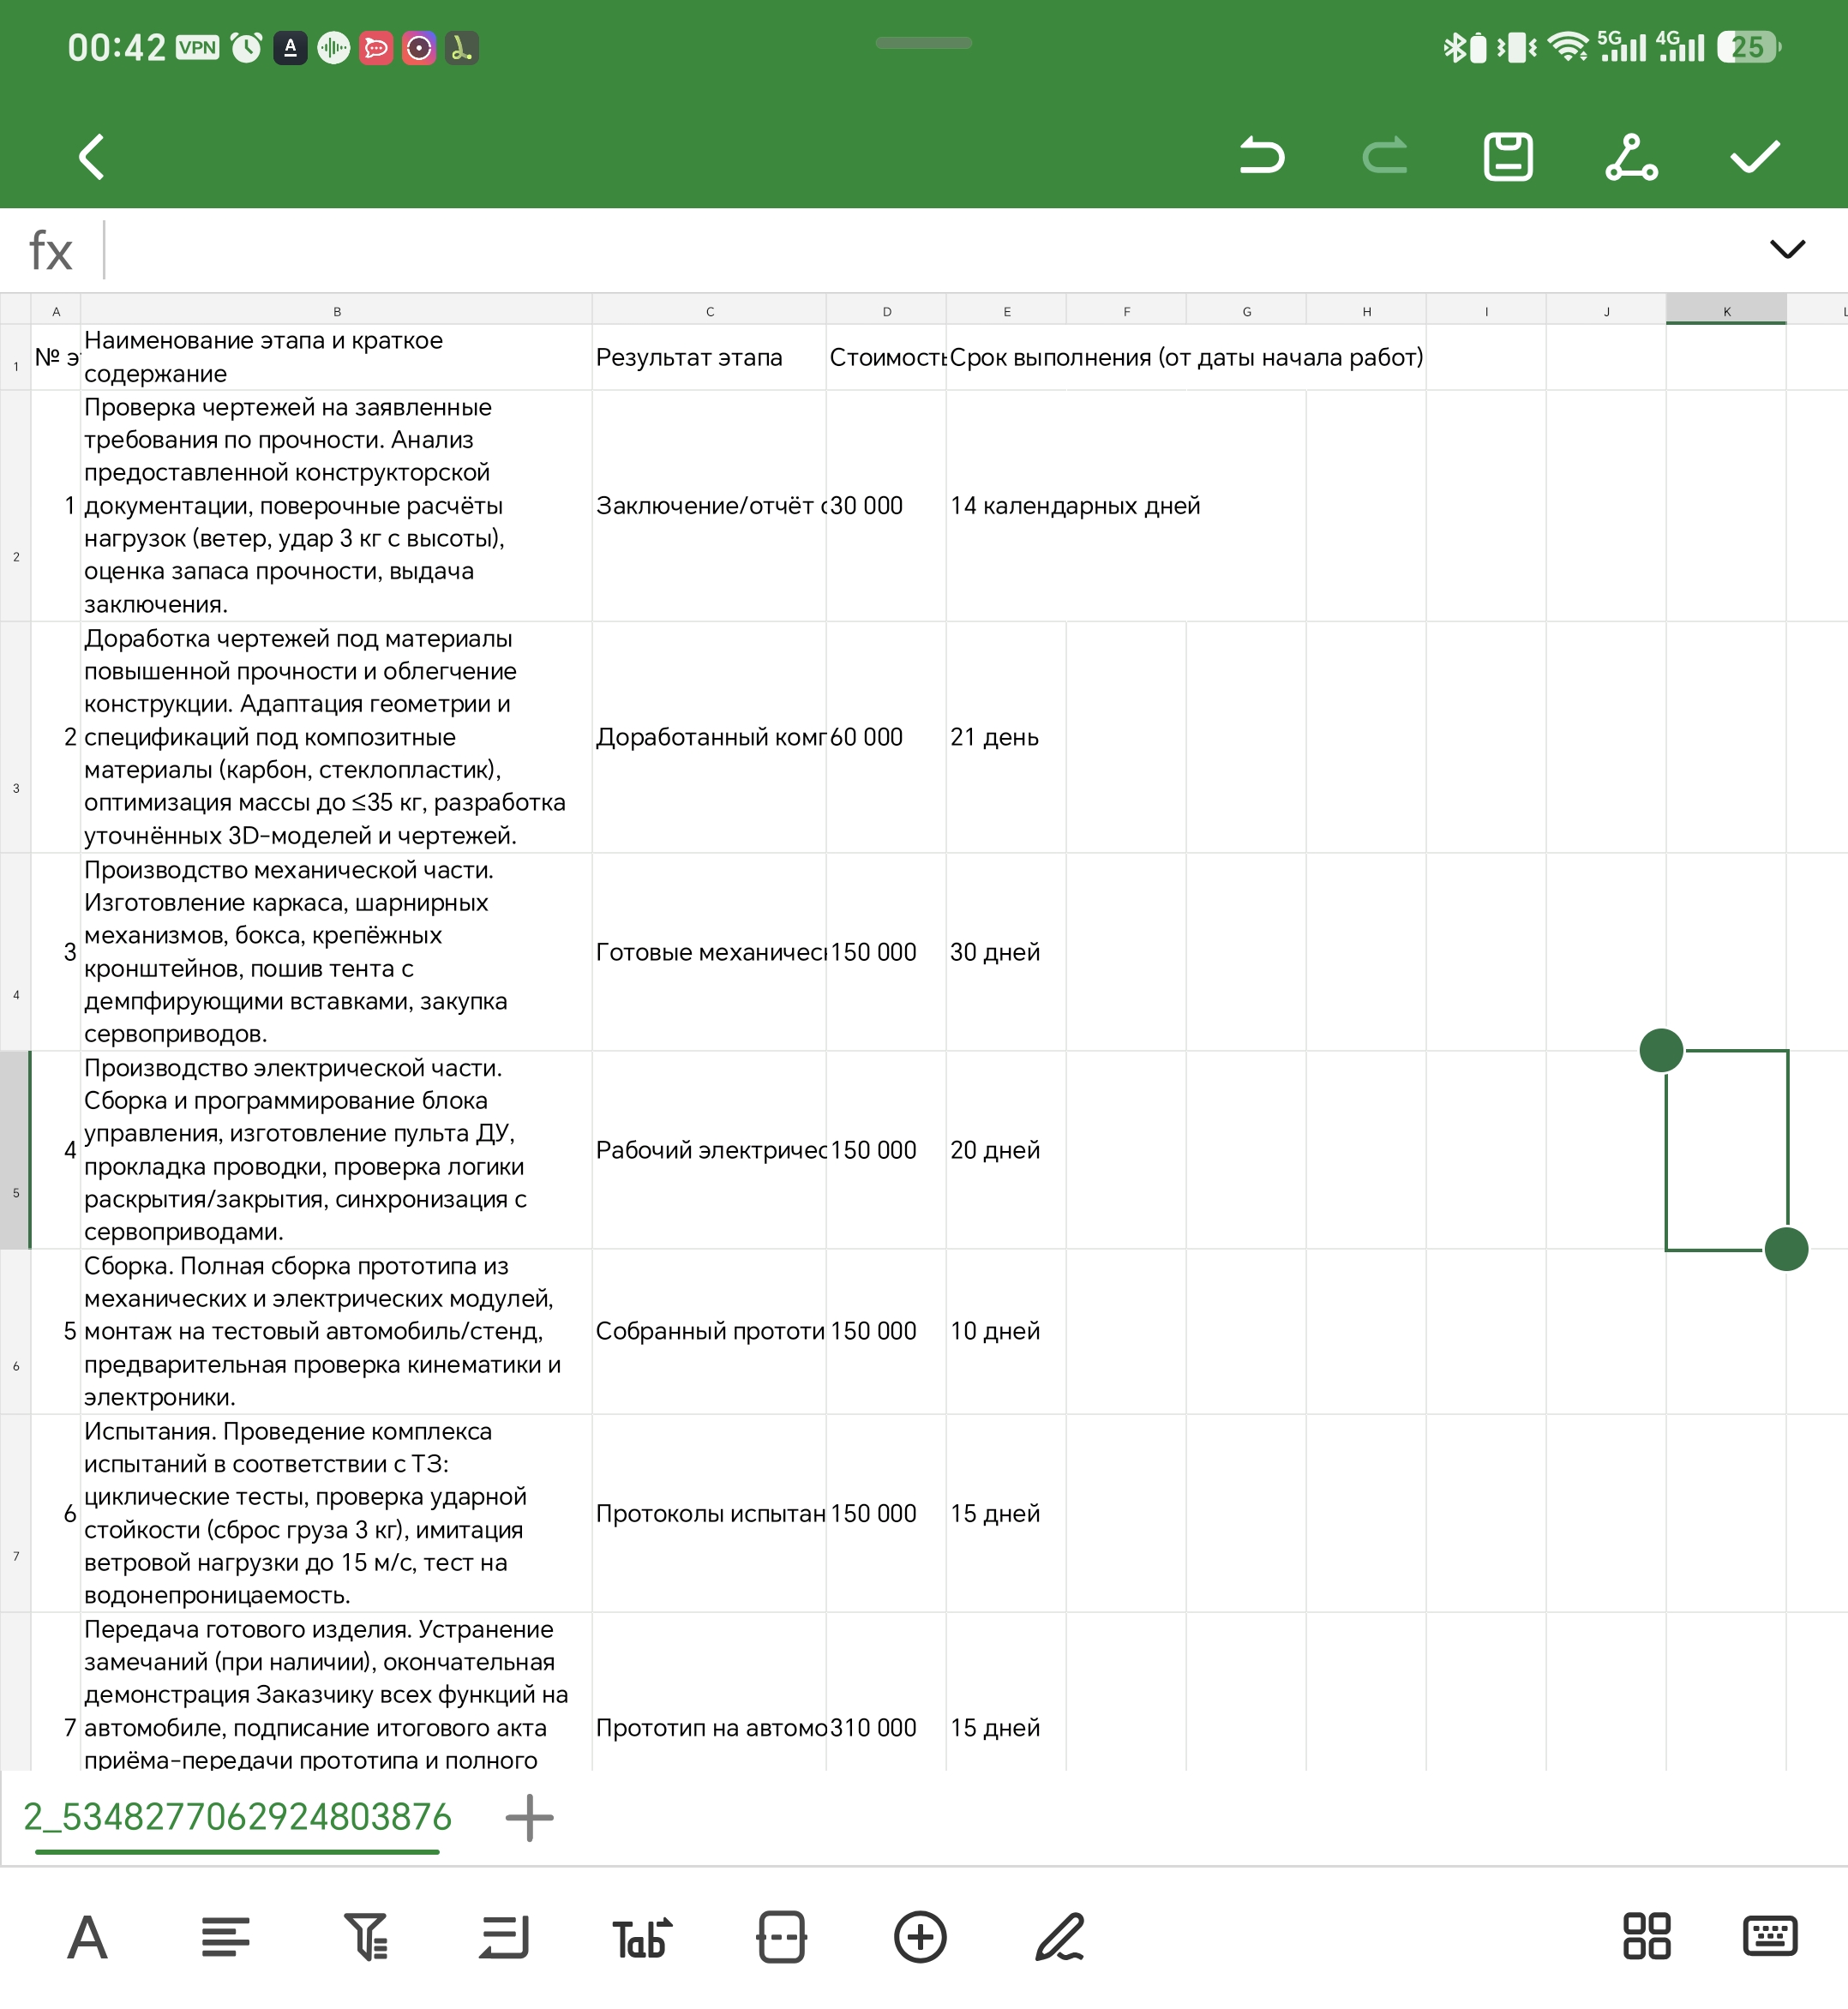Select cell starting 'Сборка. Полная сборка прототипа'

point(337,1331)
